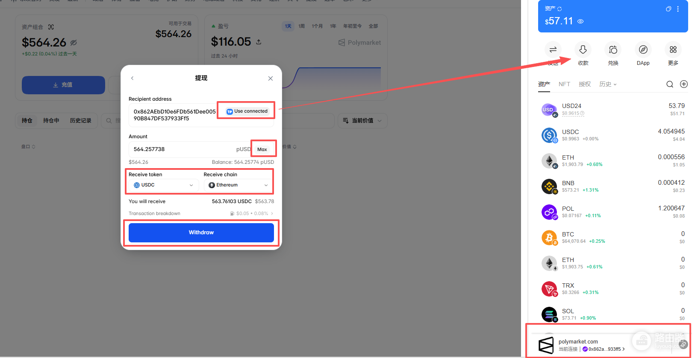The image size is (692, 358).
Task: Open the Receive chain Ethereum dropdown
Action: point(239,185)
